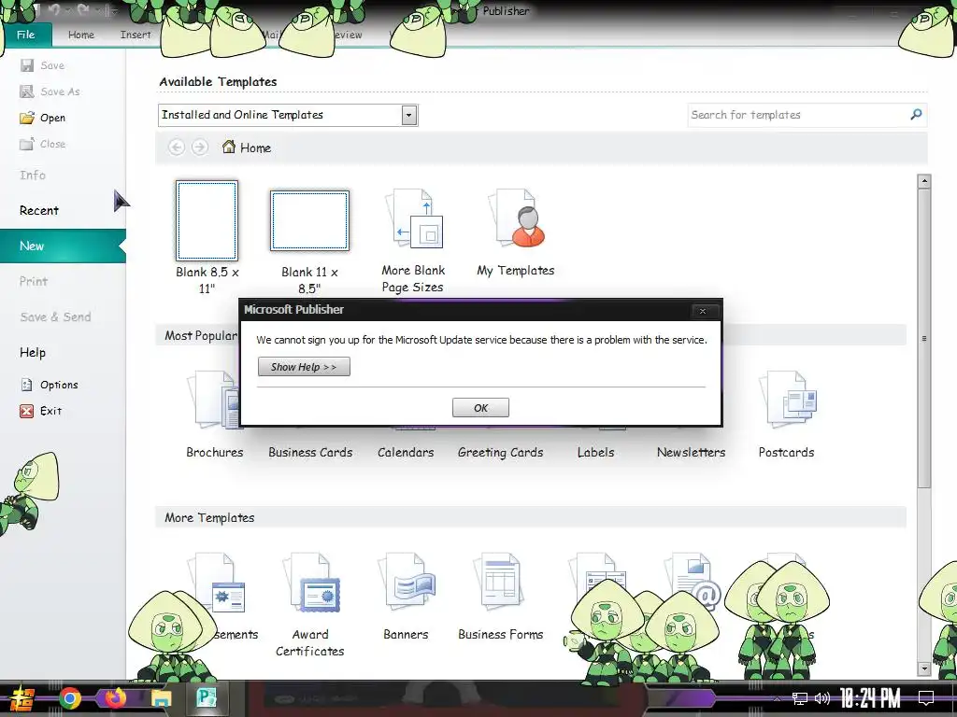Open the Award Certificates templates
The height and width of the screenshot is (717, 957).
click(310, 604)
